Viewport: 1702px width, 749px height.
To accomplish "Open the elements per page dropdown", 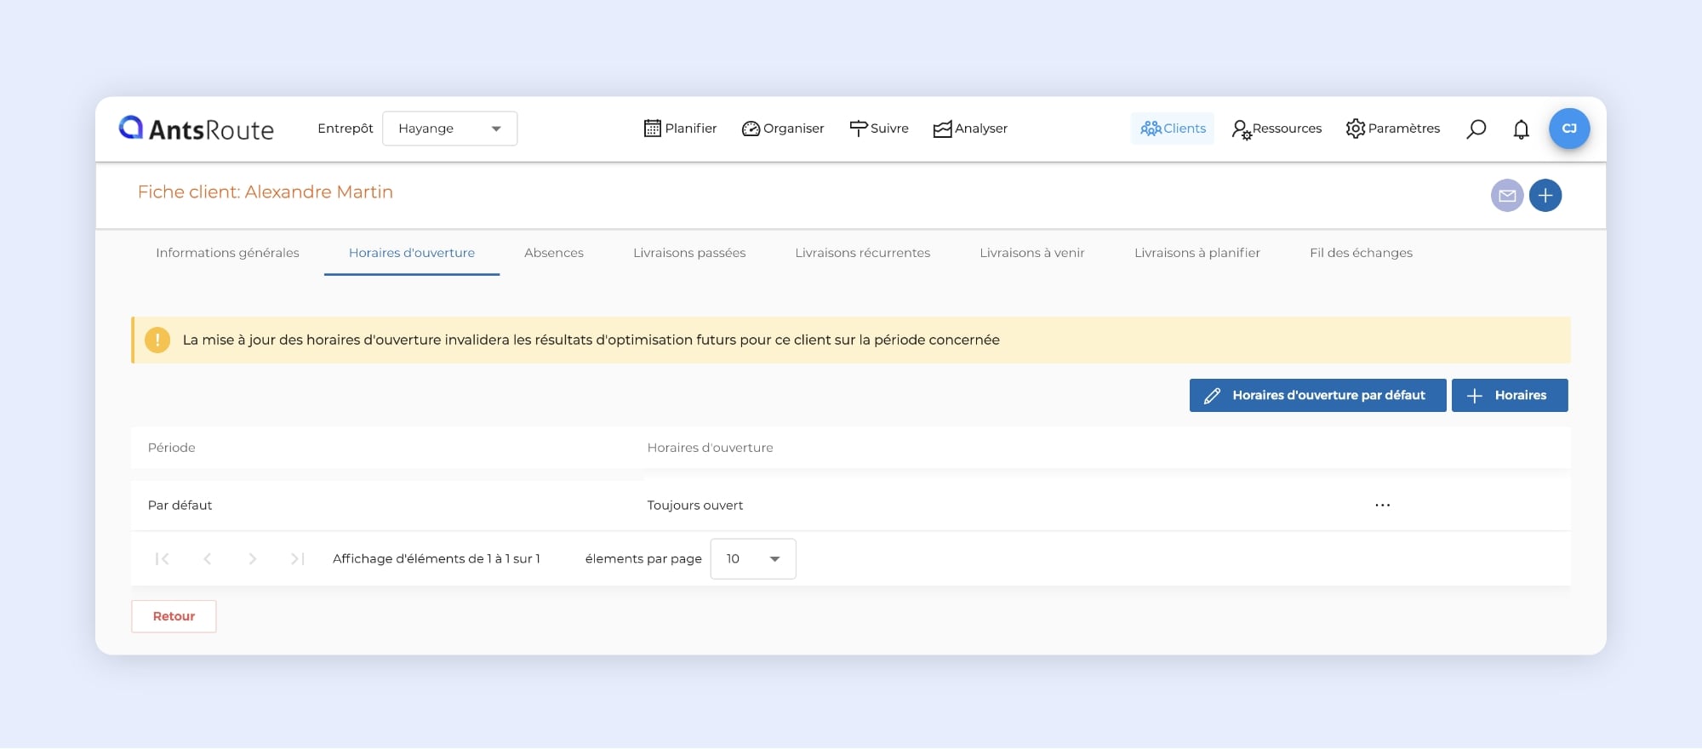I will pos(752,559).
